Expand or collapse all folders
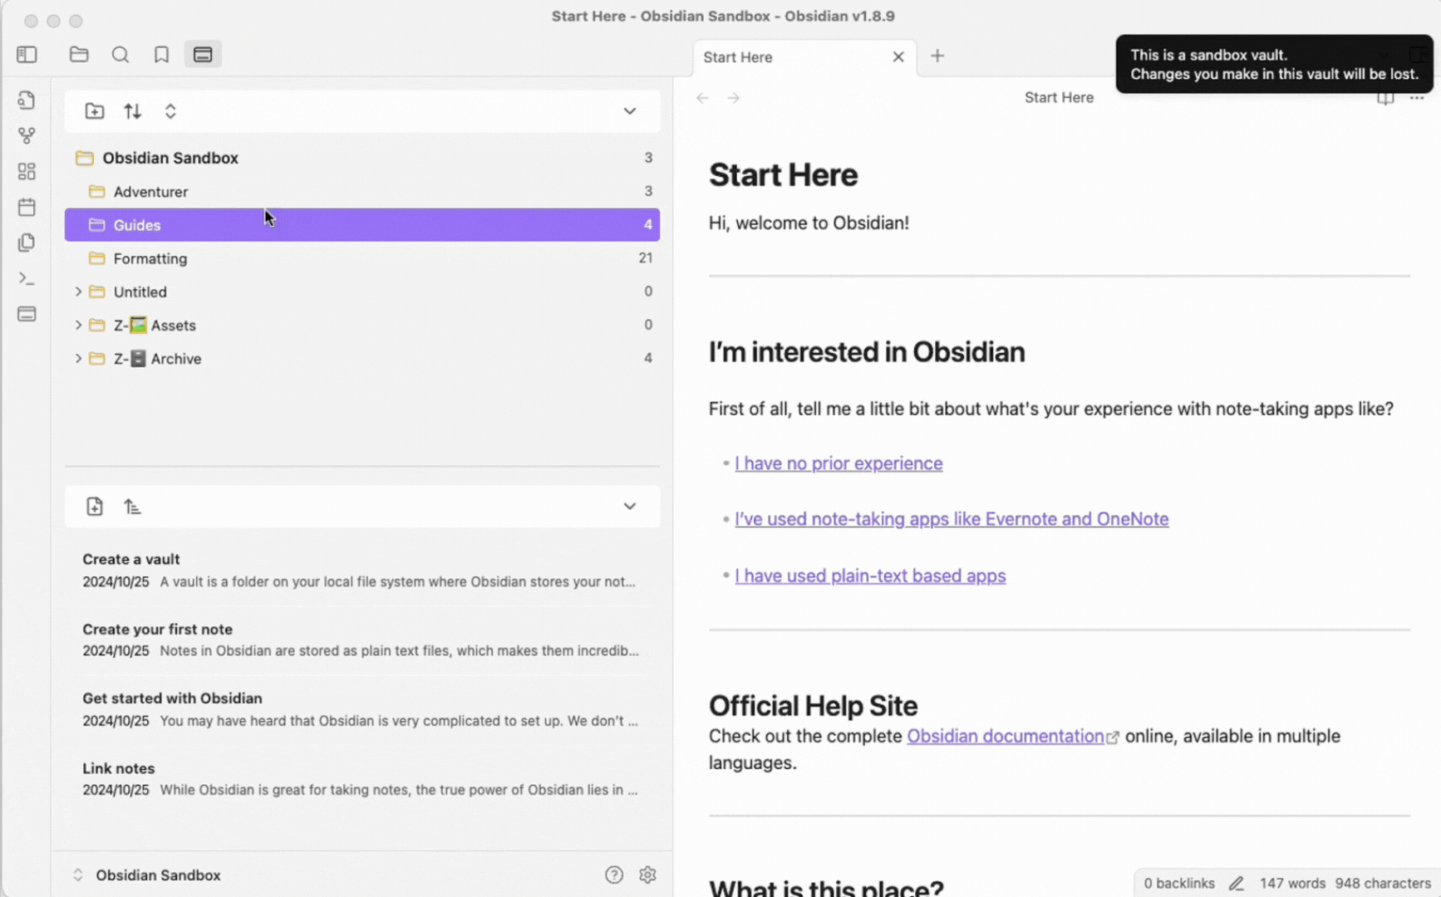Screen dimensions: 1441x897 pos(170,111)
